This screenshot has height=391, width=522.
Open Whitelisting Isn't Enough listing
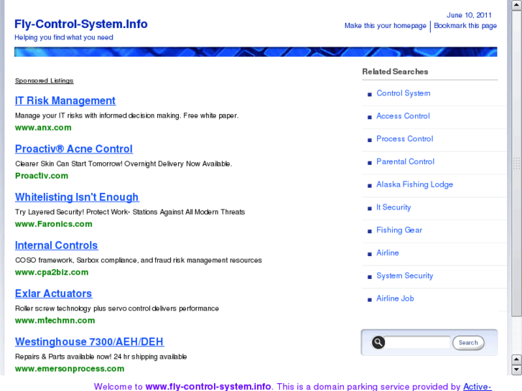(x=77, y=197)
